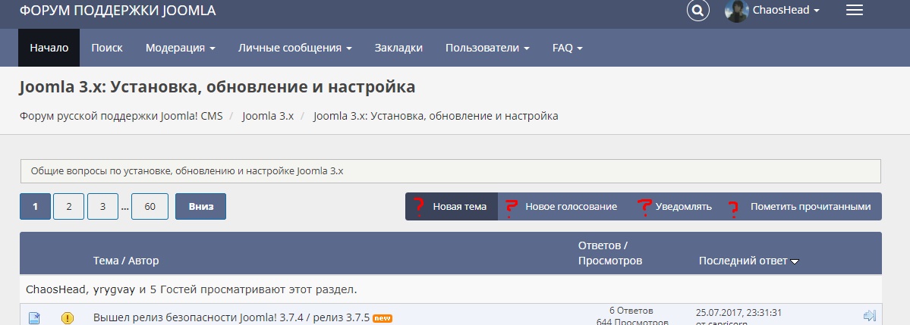Toggle sort arrow next to Последний ответ
Image resolution: width=910 pixels, height=325 pixels.
[x=795, y=262]
